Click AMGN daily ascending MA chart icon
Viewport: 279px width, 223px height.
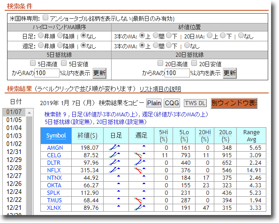click(x=113, y=148)
